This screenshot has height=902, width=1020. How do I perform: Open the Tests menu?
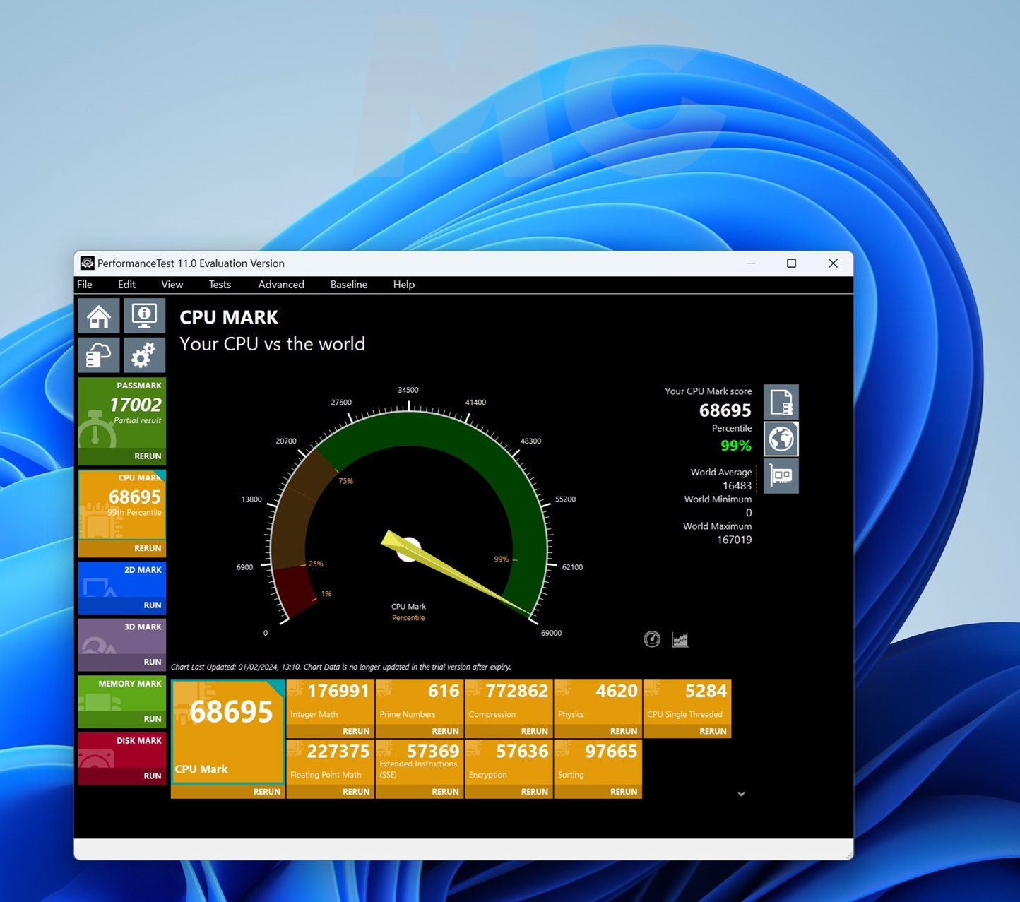220,285
